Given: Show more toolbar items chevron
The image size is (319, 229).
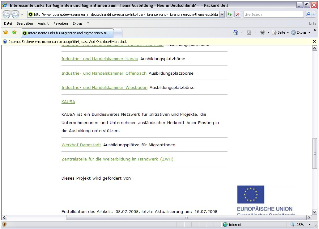Looking at the screenshot, I should (x=315, y=30).
